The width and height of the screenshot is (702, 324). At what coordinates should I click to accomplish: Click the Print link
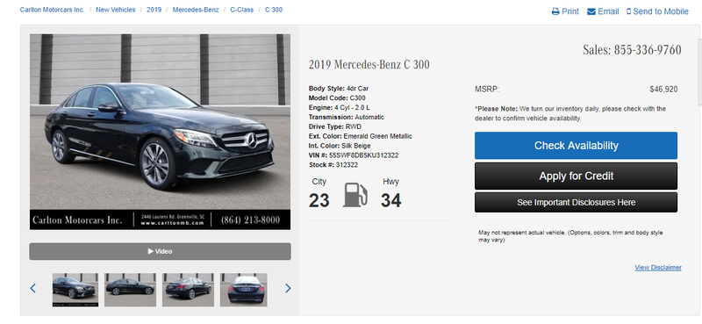pos(565,11)
